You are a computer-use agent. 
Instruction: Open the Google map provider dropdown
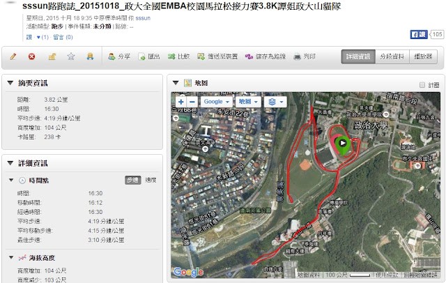coord(217,102)
